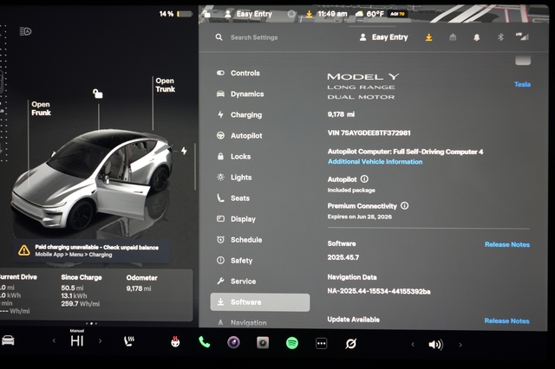
Task: Click the Tesla link beside Model Y
Action: (522, 84)
